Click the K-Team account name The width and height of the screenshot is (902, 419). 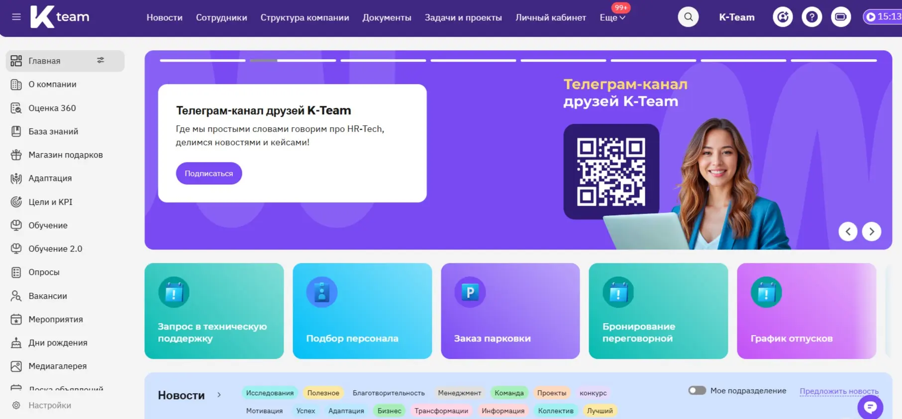(736, 17)
